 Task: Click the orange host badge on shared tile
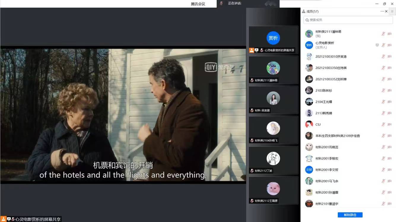pos(252,50)
